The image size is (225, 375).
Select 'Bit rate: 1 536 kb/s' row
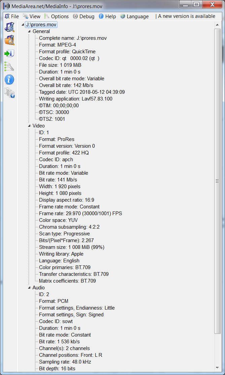(60, 342)
